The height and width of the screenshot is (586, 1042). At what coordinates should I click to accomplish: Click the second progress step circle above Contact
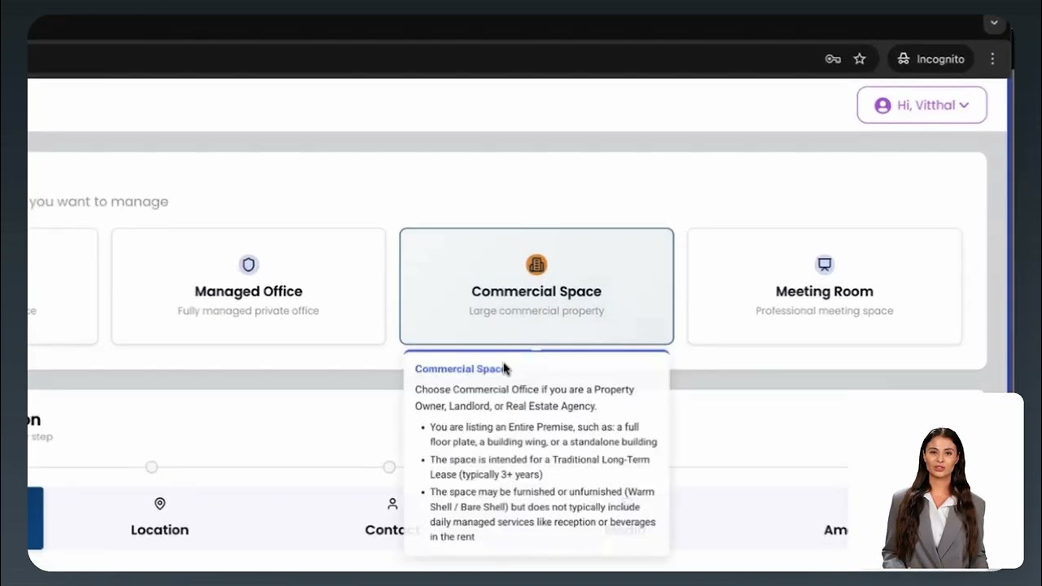coord(389,467)
